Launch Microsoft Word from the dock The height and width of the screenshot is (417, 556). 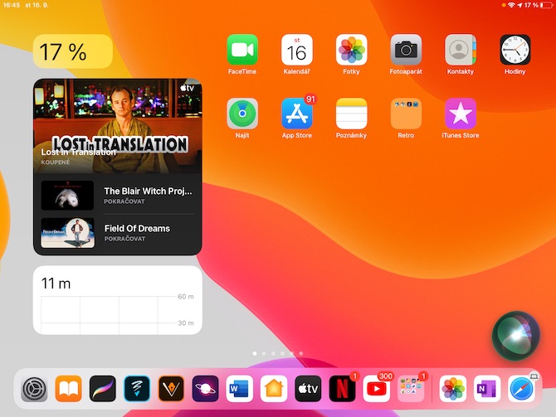[x=240, y=389]
